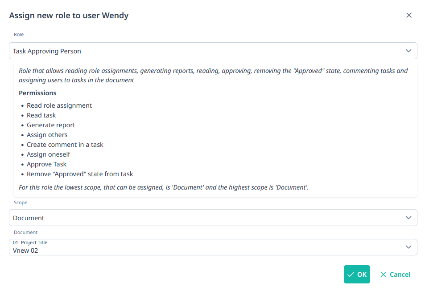Click the dialog title "Assign new role to user Wendy"
The width and height of the screenshot is (425, 291).
pos(69,16)
